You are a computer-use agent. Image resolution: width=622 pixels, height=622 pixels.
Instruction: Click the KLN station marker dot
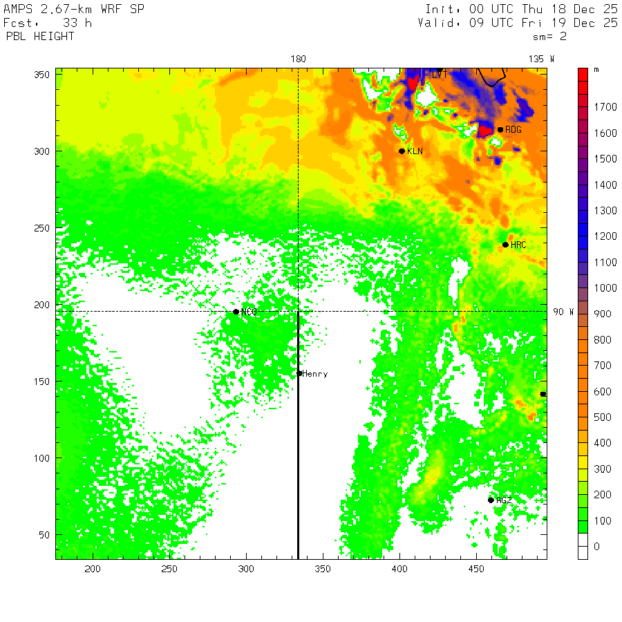click(402, 151)
